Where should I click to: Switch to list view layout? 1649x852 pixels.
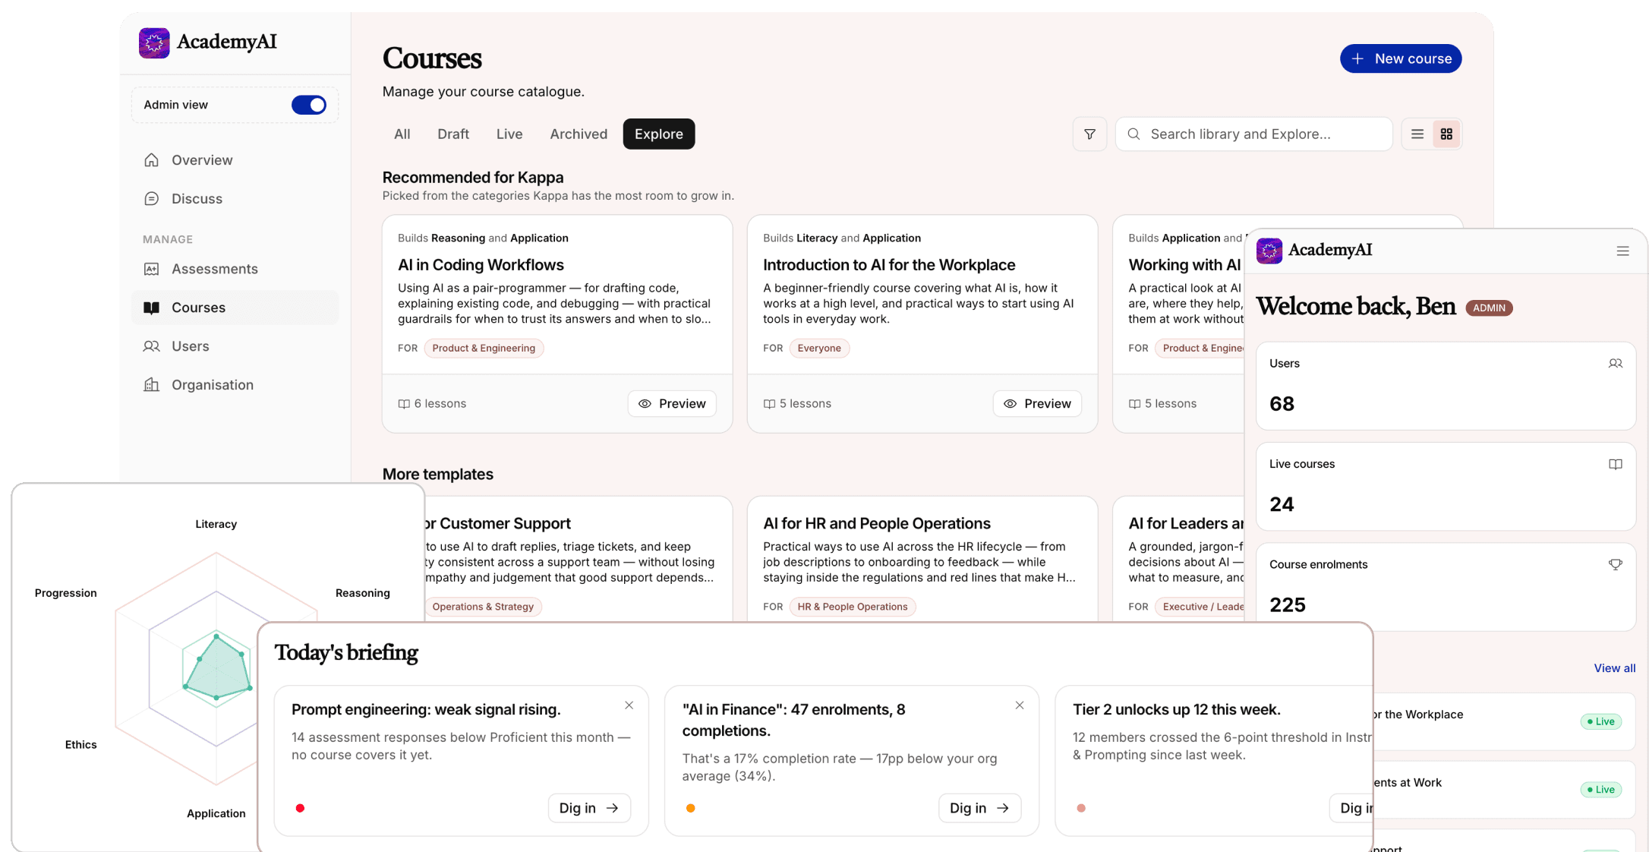pyautogui.click(x=1417, y=134)
